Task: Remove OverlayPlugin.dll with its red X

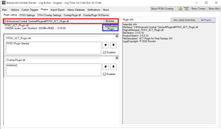Action: (117, 58)
